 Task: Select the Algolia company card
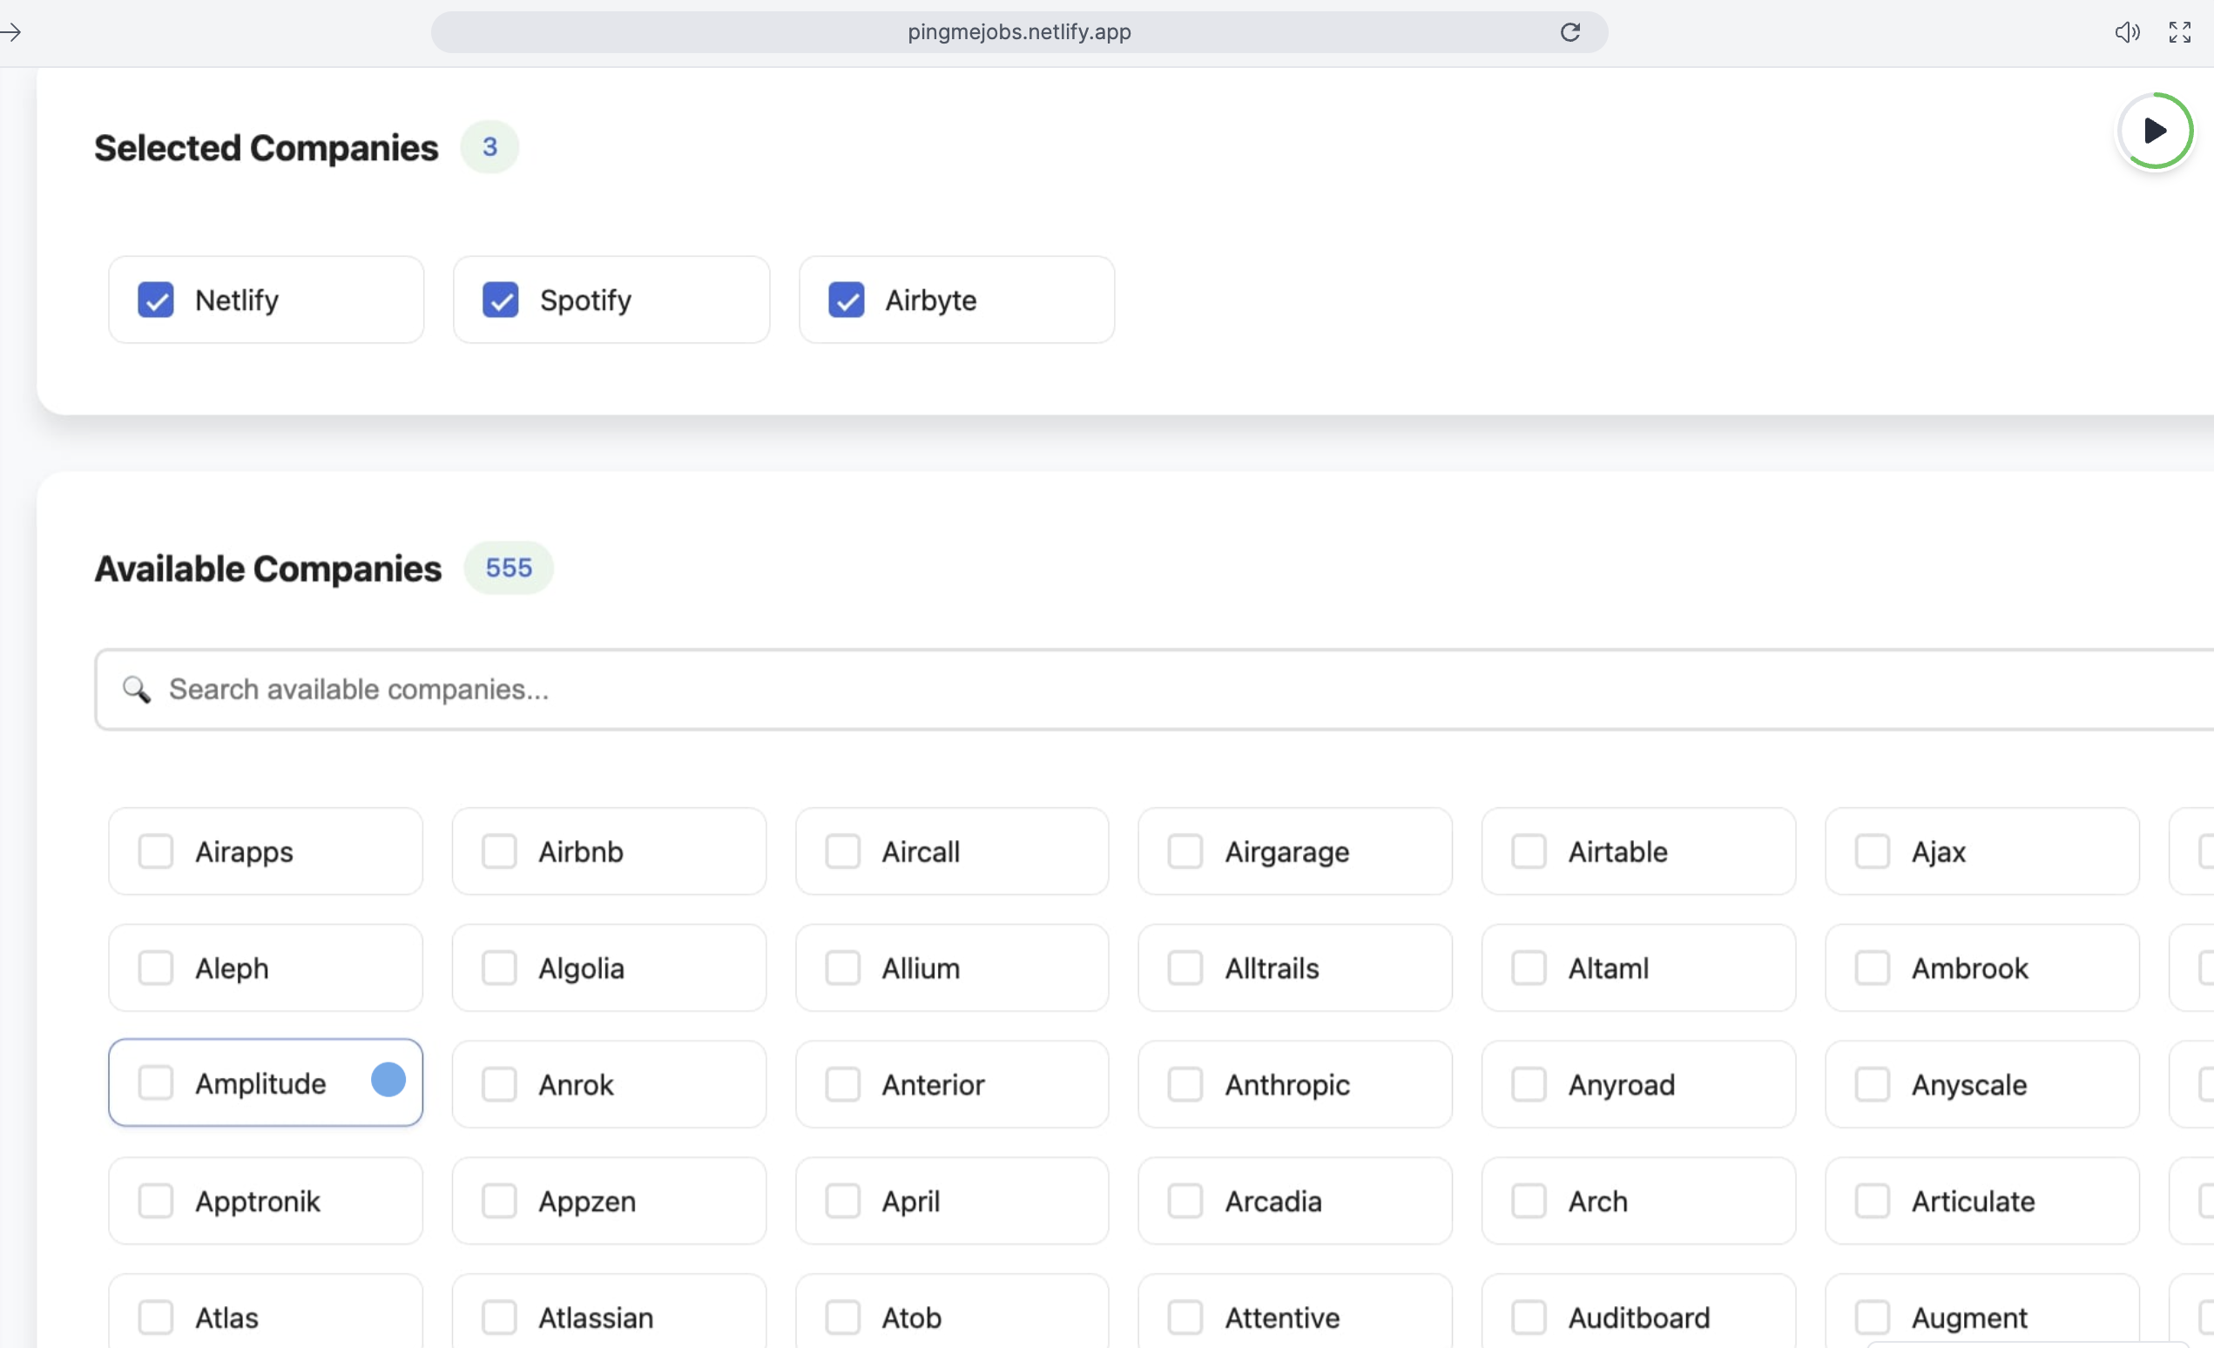pyautogui.click(x=609, y=968)
